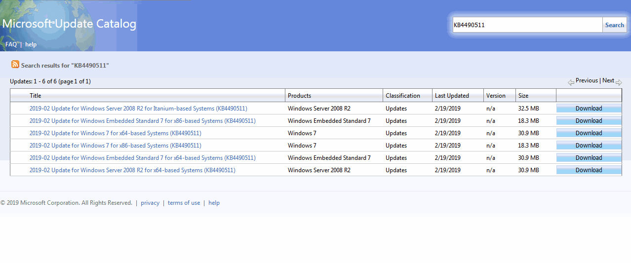Click the left arrow icon beside Previous
The height and width of the screenshot is (263, 631).
click(571, 82)
